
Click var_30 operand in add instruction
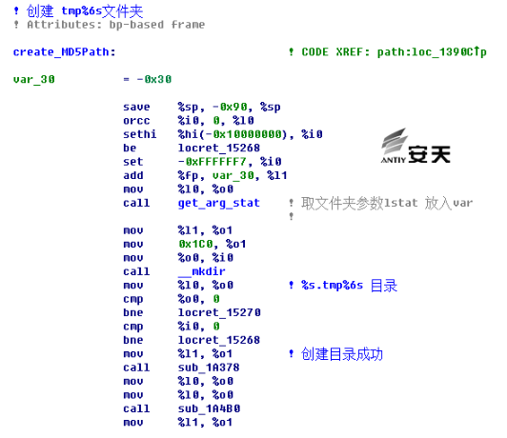tap(233, 175)
